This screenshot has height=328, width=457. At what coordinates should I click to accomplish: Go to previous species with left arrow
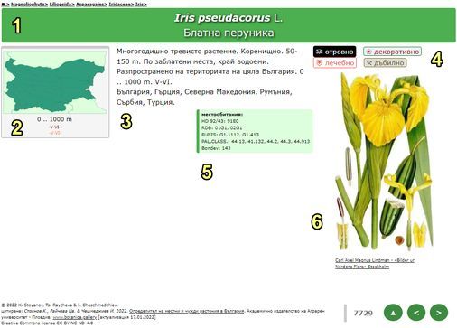[x=416, y=313]
